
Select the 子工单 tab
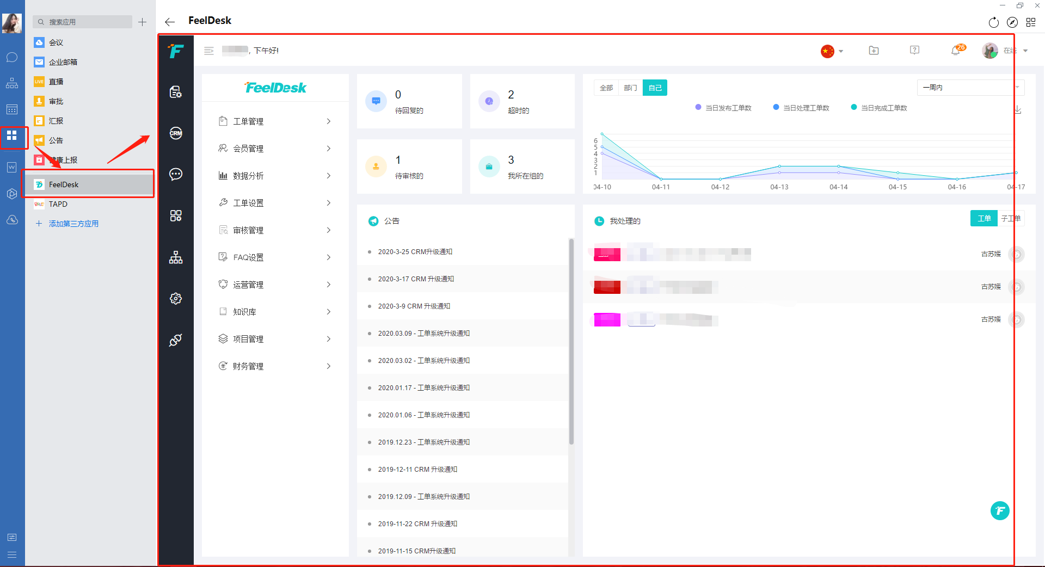[x=1011, y=218]
